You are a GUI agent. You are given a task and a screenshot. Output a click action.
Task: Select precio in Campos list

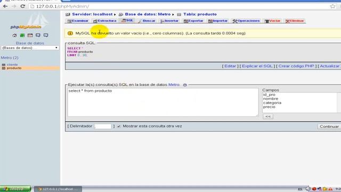point(269,107)
